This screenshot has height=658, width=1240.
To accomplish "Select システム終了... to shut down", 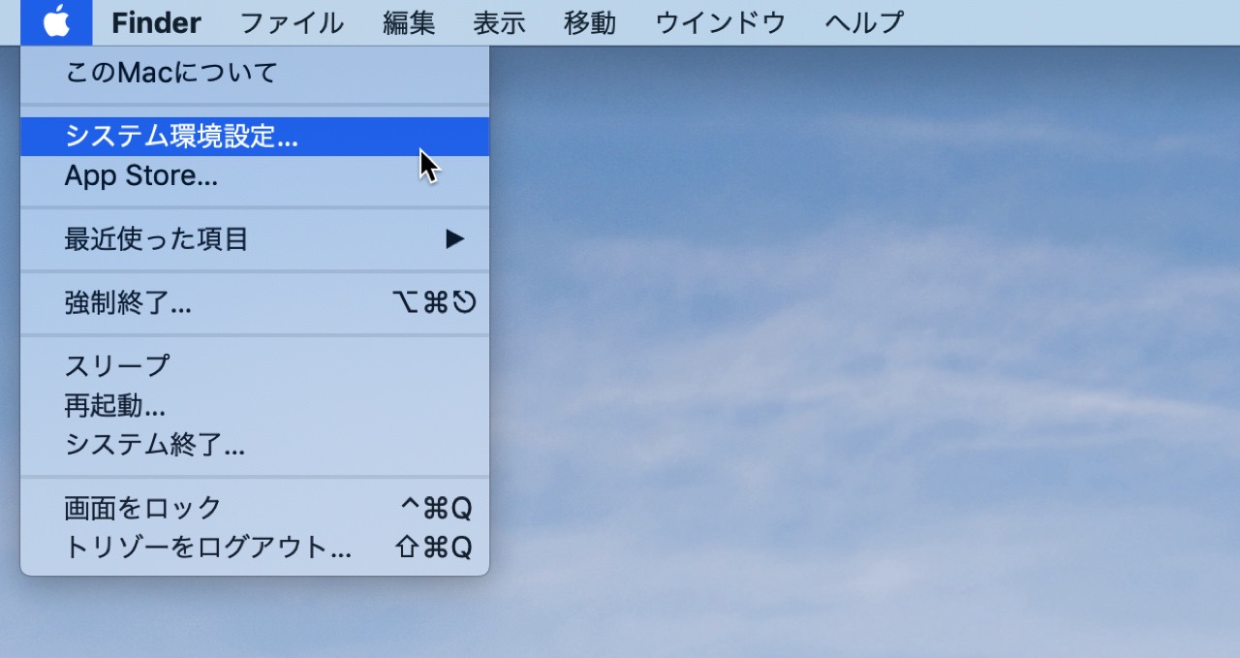I will coord(255,446).
